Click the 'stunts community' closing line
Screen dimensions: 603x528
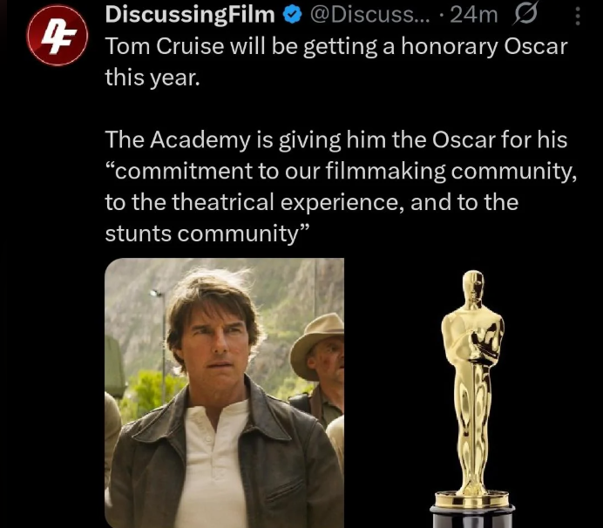click(207, 234)
